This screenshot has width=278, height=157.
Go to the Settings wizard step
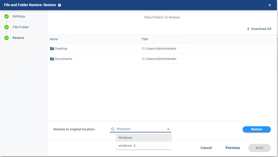pyautogui.click(x=19, y=16)
